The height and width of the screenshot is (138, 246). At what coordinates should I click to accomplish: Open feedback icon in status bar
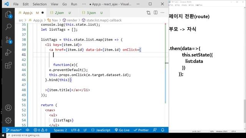click(x=155, y=130)
